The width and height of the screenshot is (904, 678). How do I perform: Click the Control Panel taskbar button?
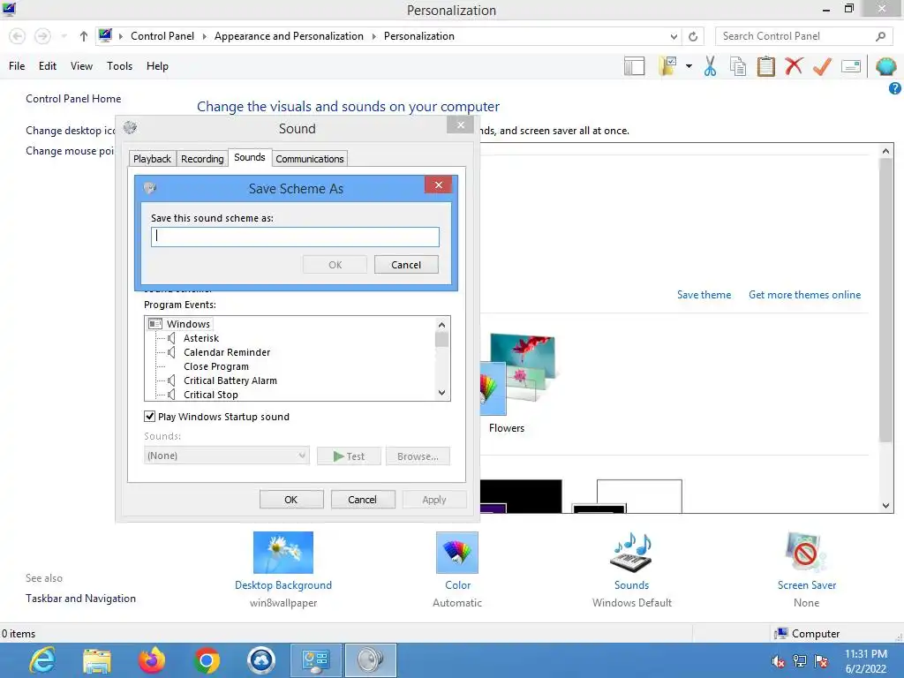click(x=316, y=660)
